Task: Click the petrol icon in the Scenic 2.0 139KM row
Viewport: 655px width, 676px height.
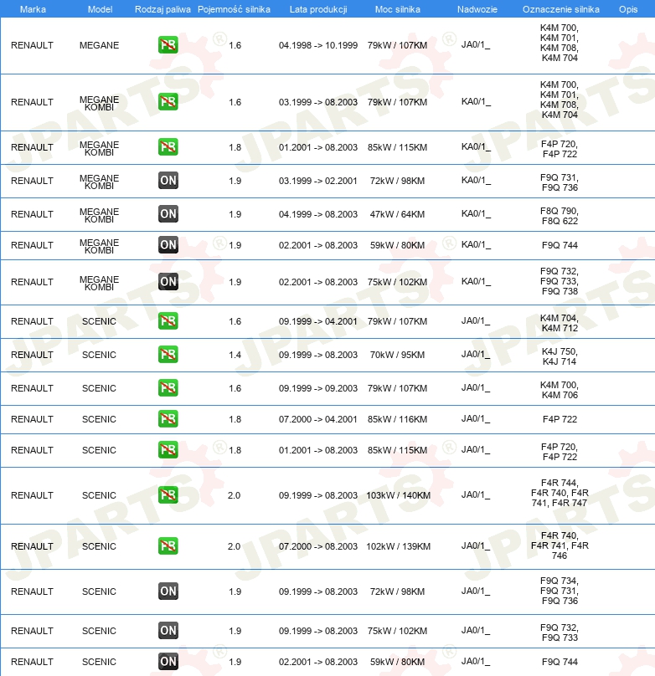Action: (x=168, y=546)
